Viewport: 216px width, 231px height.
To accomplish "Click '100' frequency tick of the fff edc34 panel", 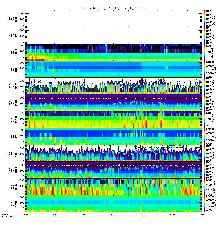I will (22, 154).
